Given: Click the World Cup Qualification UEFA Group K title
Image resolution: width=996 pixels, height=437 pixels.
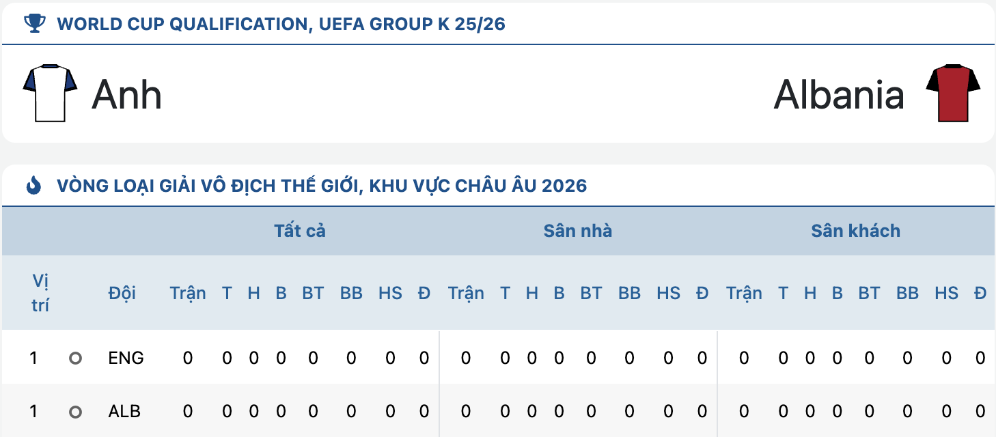Looking at the screenshot, I should click(281, 25).
